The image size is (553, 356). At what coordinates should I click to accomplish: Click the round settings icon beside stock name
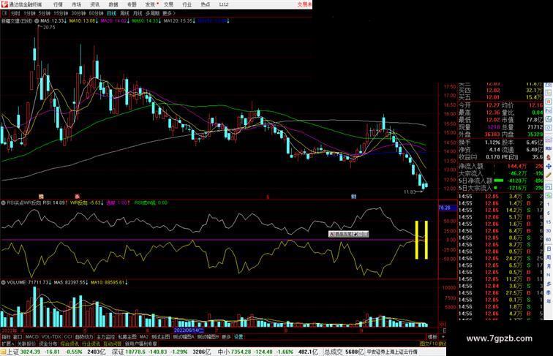pyautogui.click(x=37, y=21)
